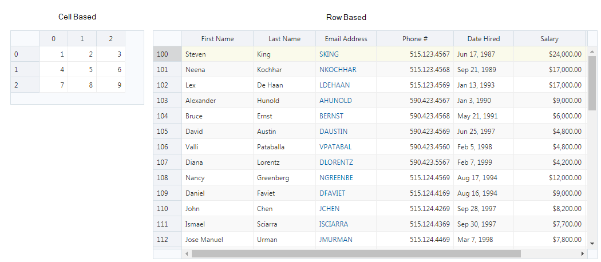601x262 pixels.
Task: Click the Phone # column header
Action: (x=415, y=39)
